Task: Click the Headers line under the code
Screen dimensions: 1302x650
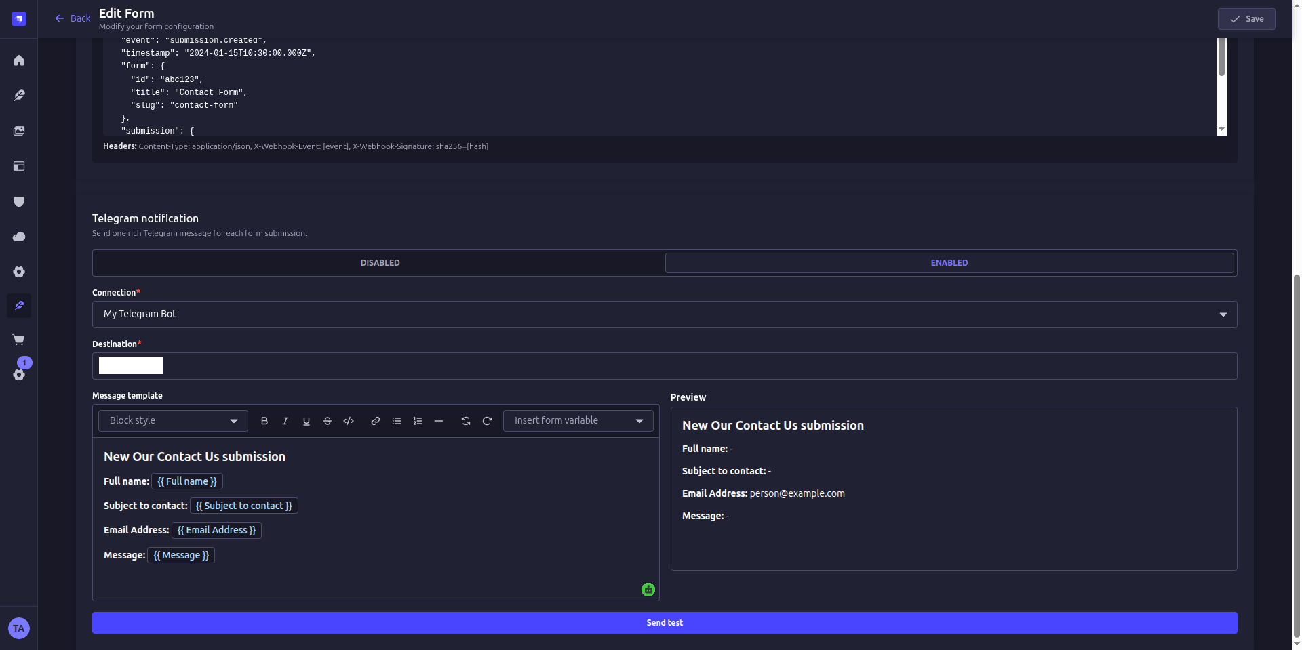Action: tap(296, 146)
